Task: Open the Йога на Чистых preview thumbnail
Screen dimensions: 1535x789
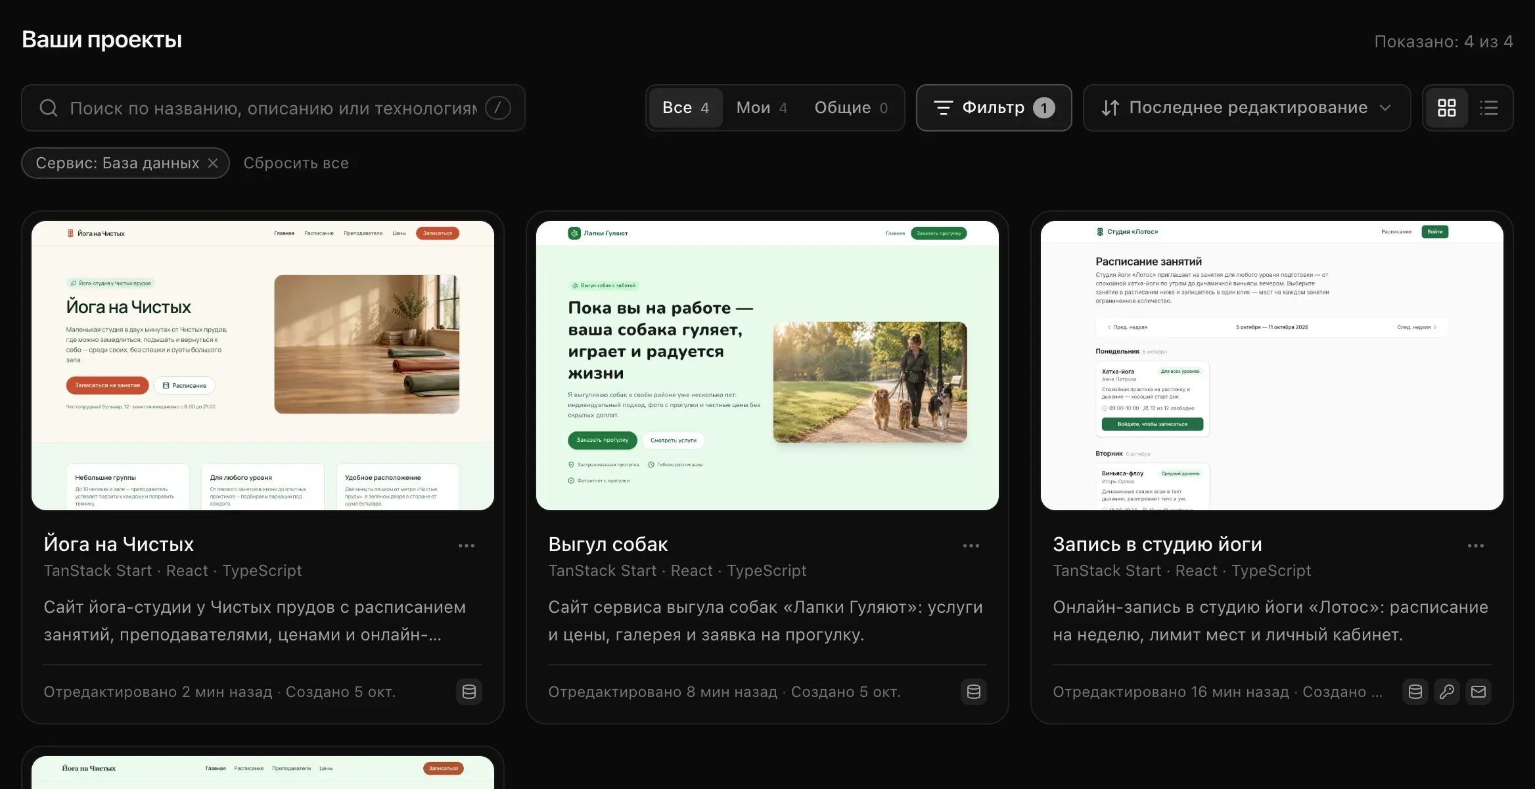Action: [263, 366]
